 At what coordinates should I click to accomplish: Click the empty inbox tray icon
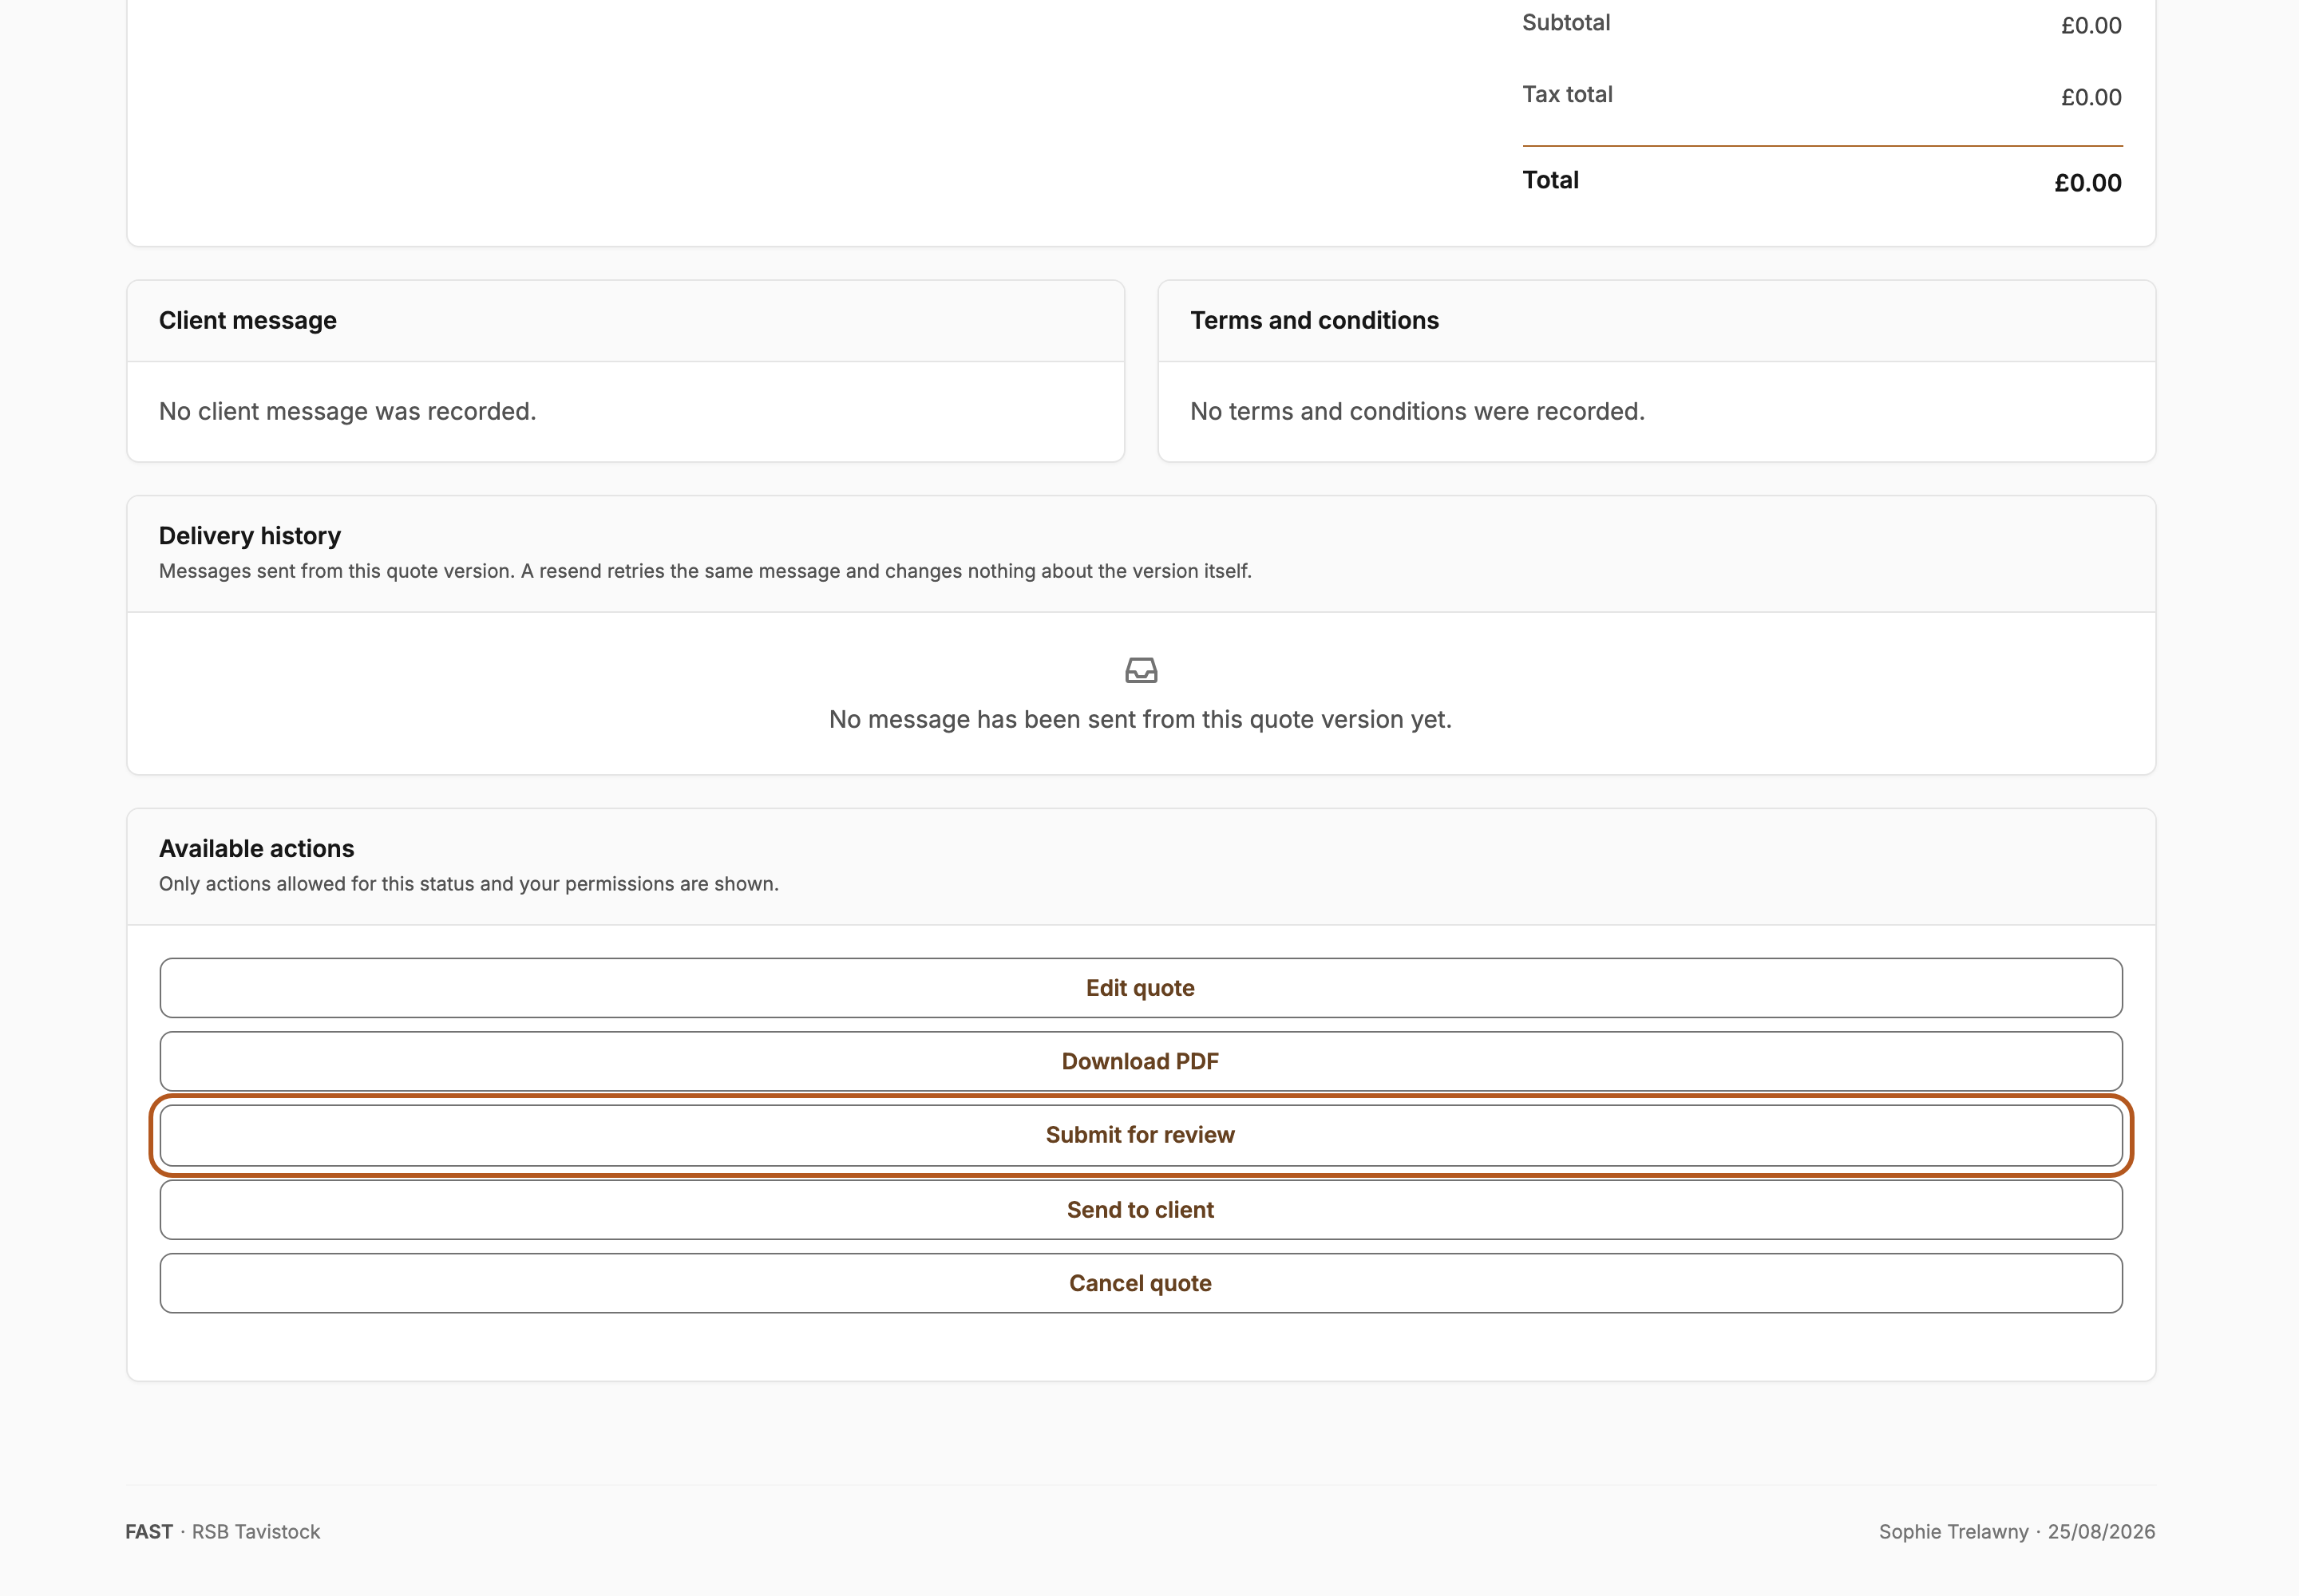pos(1141,670)
